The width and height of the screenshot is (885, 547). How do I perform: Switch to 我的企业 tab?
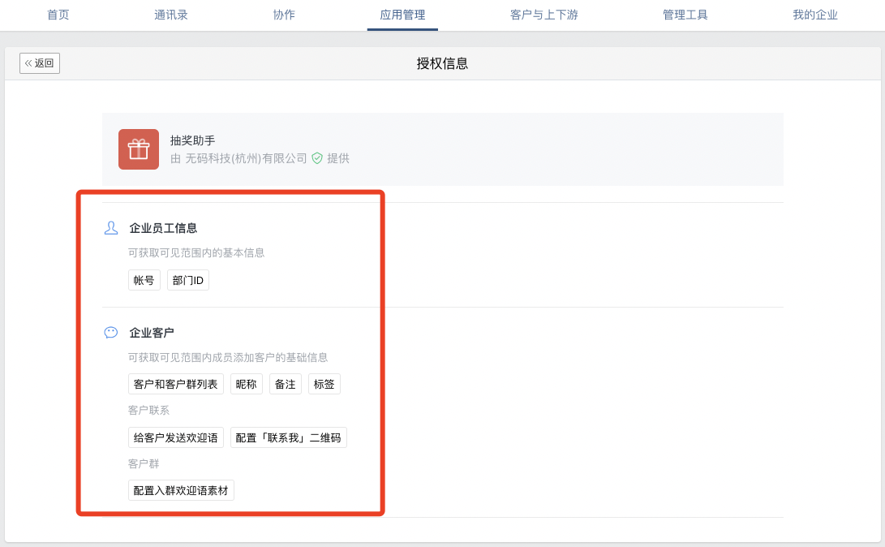point(815,15)
